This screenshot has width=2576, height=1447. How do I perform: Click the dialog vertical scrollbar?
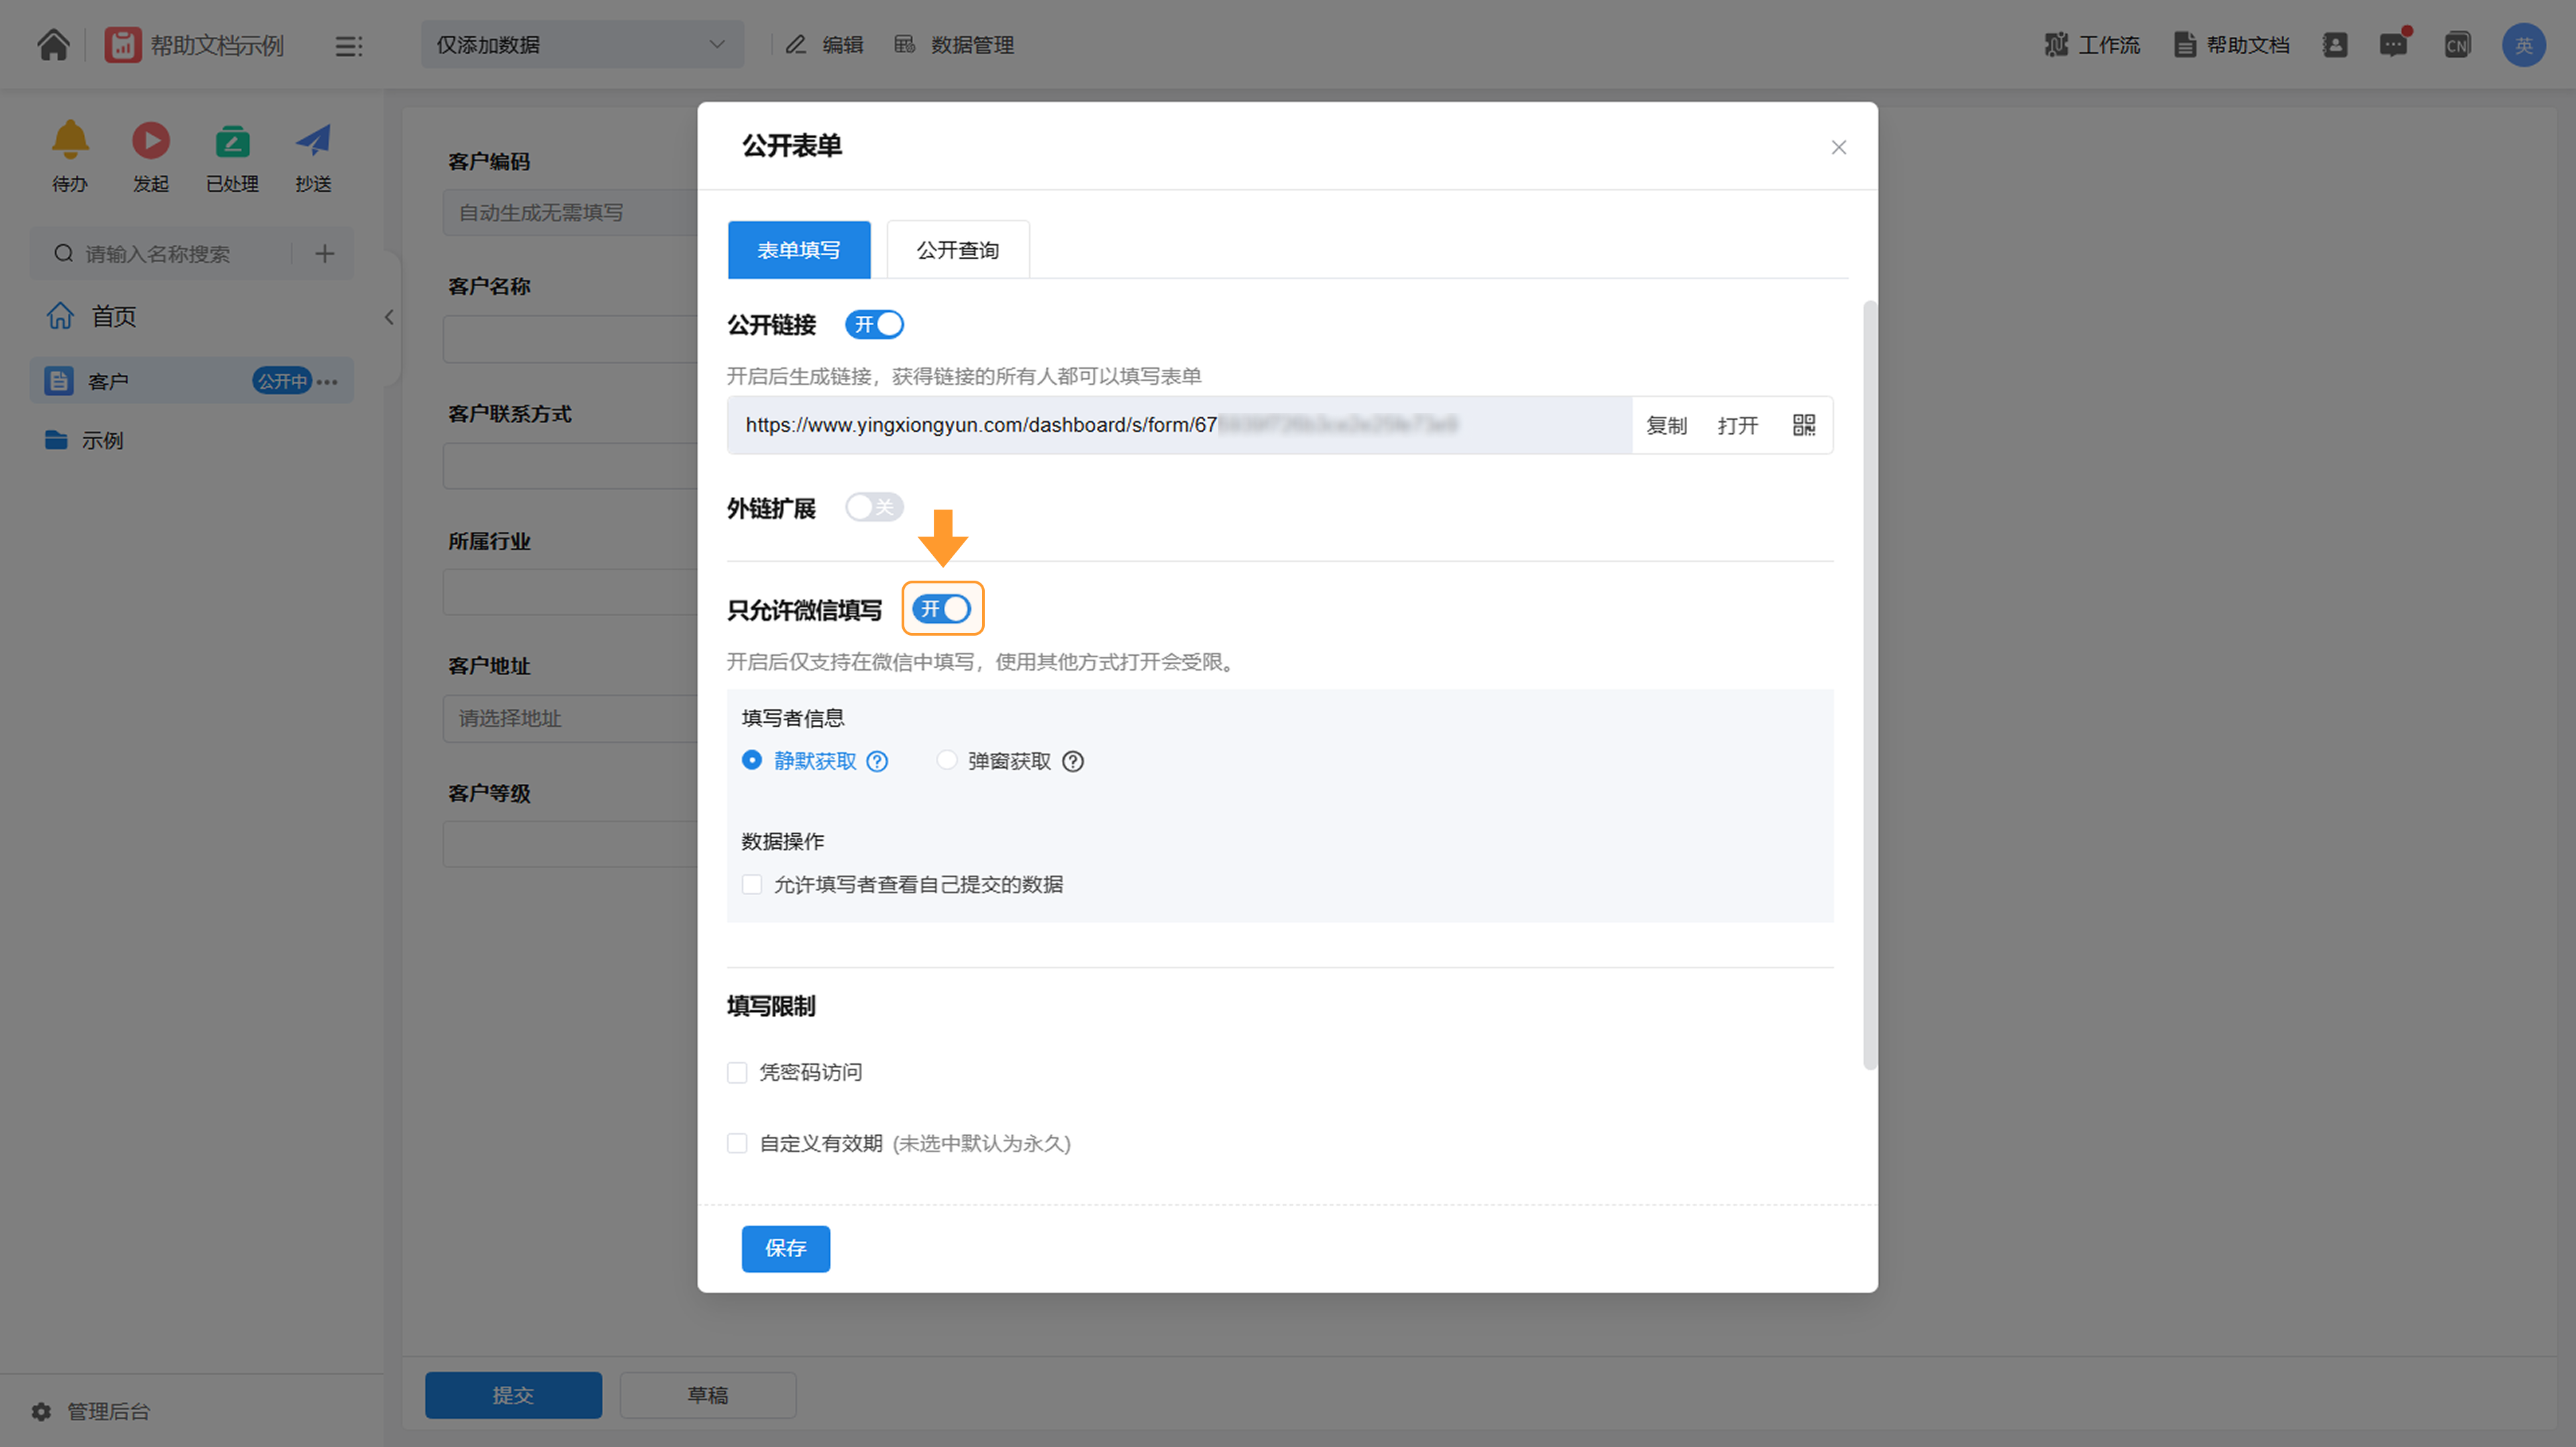(x=1870, y=685)
